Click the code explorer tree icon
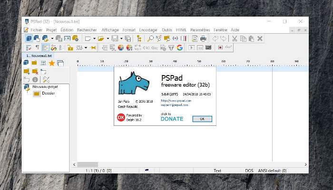 click(x=139, y=38)
